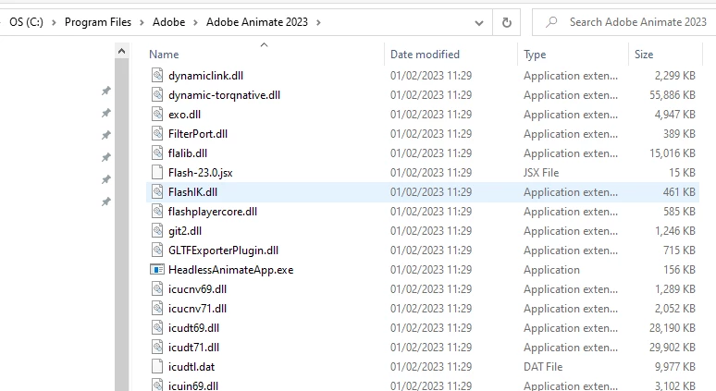The image size is (716, 391).
Task: Open the address bar history dropdown
Action: coord(479,22)
